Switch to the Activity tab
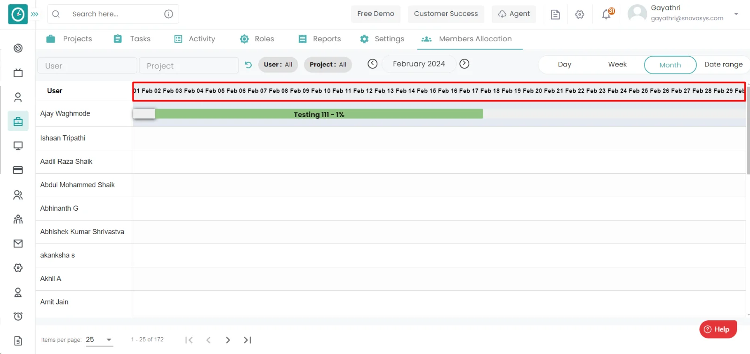Screen dimensions: 750x354 [195, 39]
